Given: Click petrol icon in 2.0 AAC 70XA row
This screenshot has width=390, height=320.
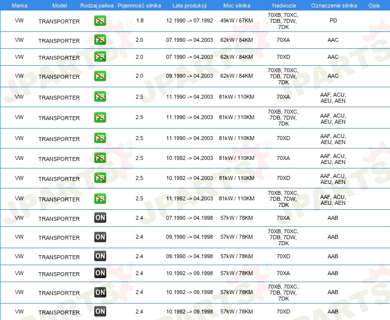Looking at the screenshot, I should [x=100, y=40].
